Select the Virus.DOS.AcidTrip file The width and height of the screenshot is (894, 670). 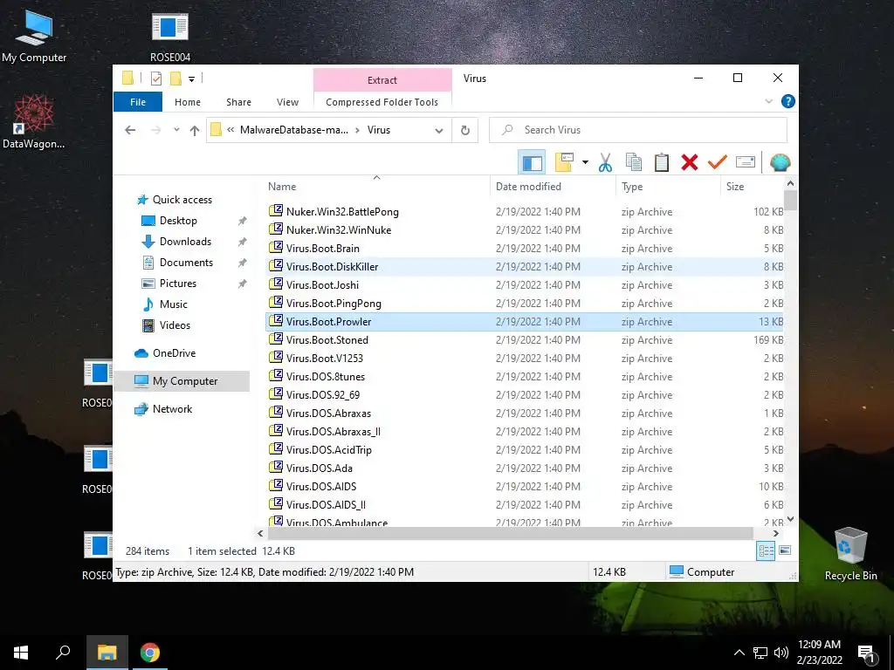[329, 450]
